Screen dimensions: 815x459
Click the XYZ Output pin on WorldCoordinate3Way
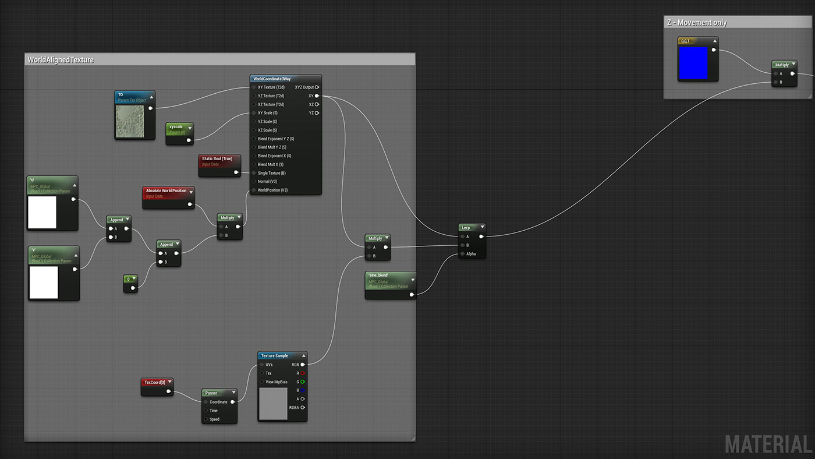(317, 87)
